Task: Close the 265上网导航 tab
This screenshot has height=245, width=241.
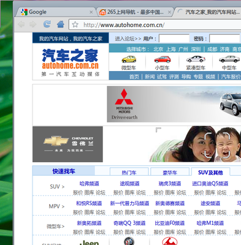Action: click(169, 12)
